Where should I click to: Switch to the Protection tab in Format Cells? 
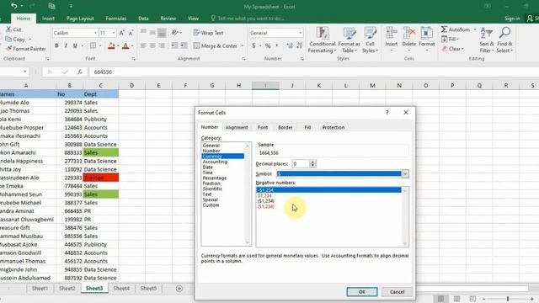tap(334, 127)
